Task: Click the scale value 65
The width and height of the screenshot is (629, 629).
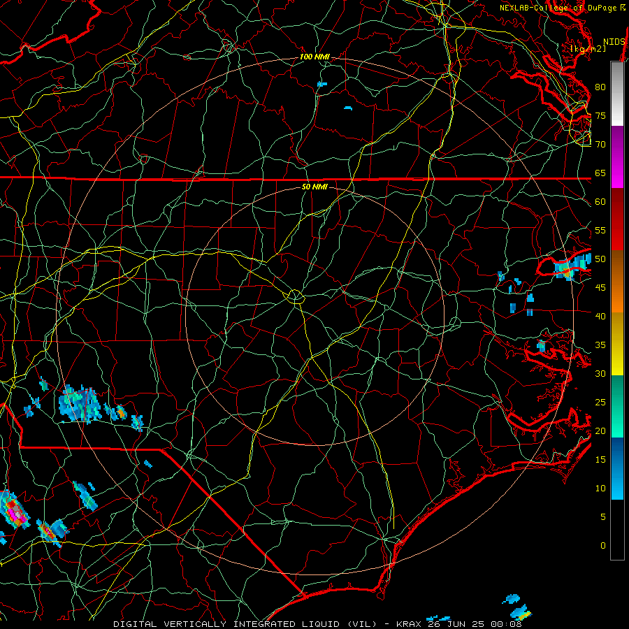Action: tap(600, 173)
